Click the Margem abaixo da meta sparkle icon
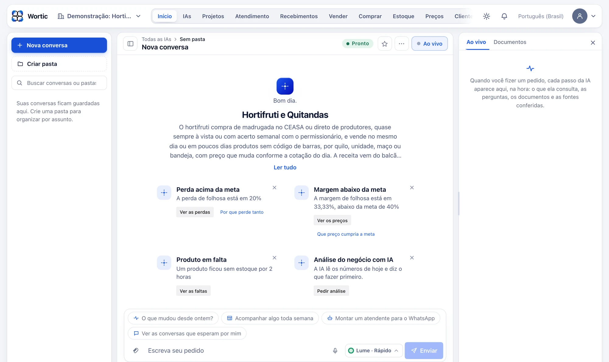Screen dimensions: 609x362 [x=301, y=193]
